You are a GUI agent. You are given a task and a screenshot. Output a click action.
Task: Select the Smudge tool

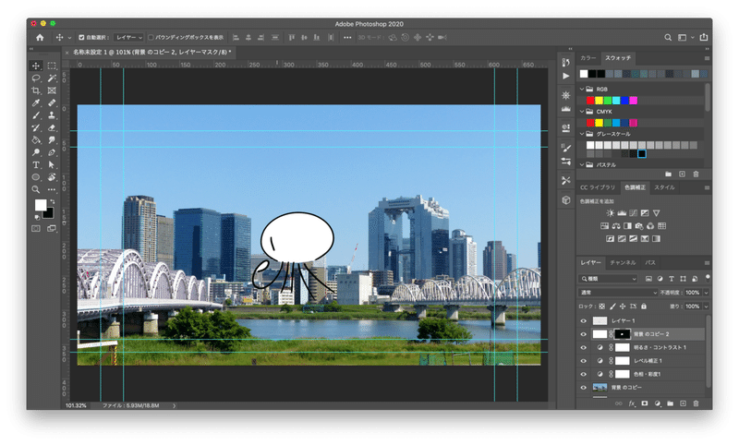pos(52,139)
